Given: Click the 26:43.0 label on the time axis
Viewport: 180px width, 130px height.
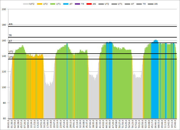Looking at the screenshot, I should click(67, 124).
